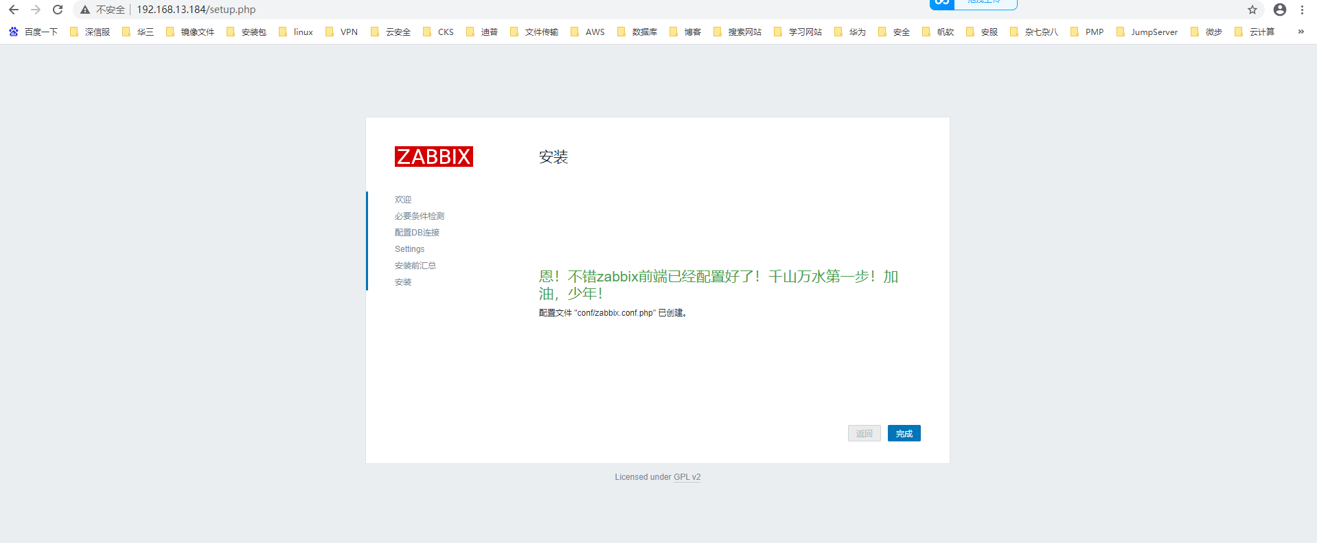Expand the 微步 bookmark folder
Viewport: 1317px width, 543px height.
[1206, 32]
